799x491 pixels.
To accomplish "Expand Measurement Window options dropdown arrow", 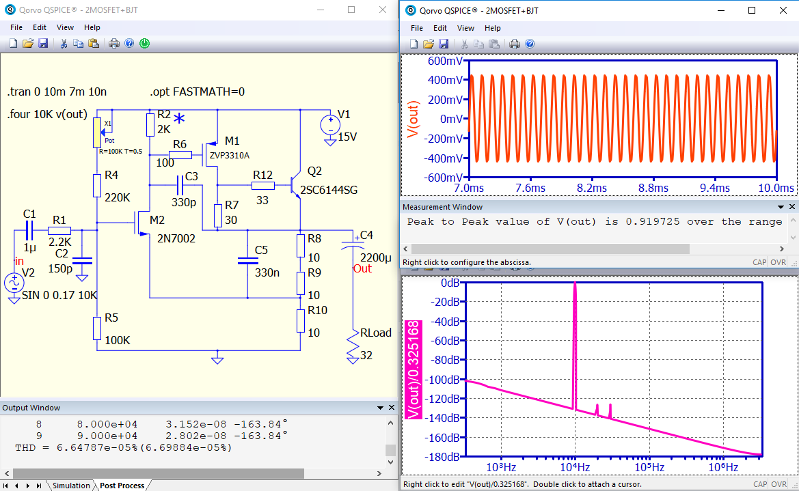I will click(781, 208).
